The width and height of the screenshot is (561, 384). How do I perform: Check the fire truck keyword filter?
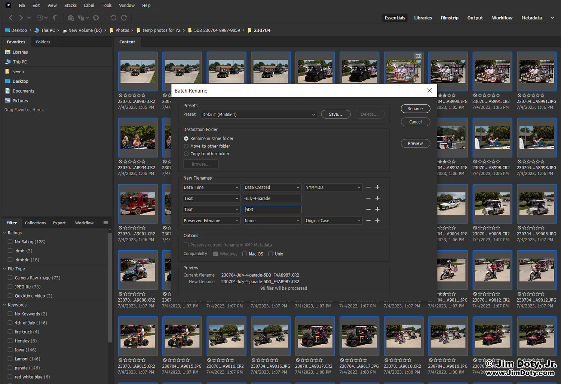coord(10,332)
